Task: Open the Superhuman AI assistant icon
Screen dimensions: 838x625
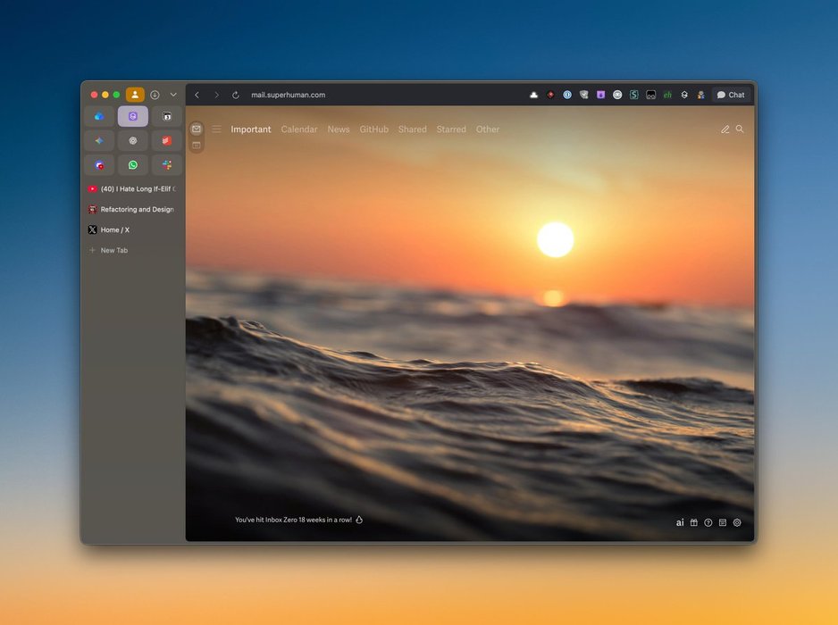Action: tap(680, 523)
